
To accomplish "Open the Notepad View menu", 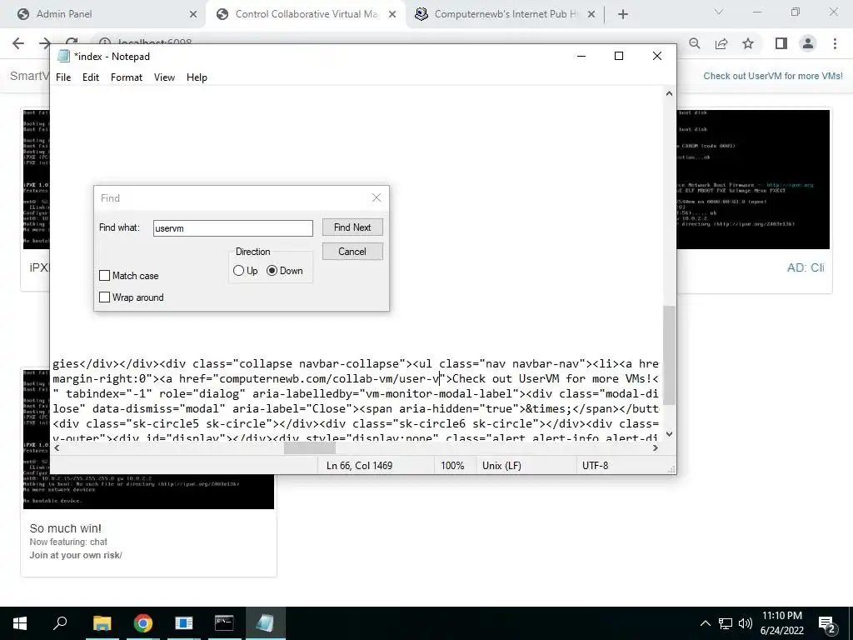I will click(164, 77).
